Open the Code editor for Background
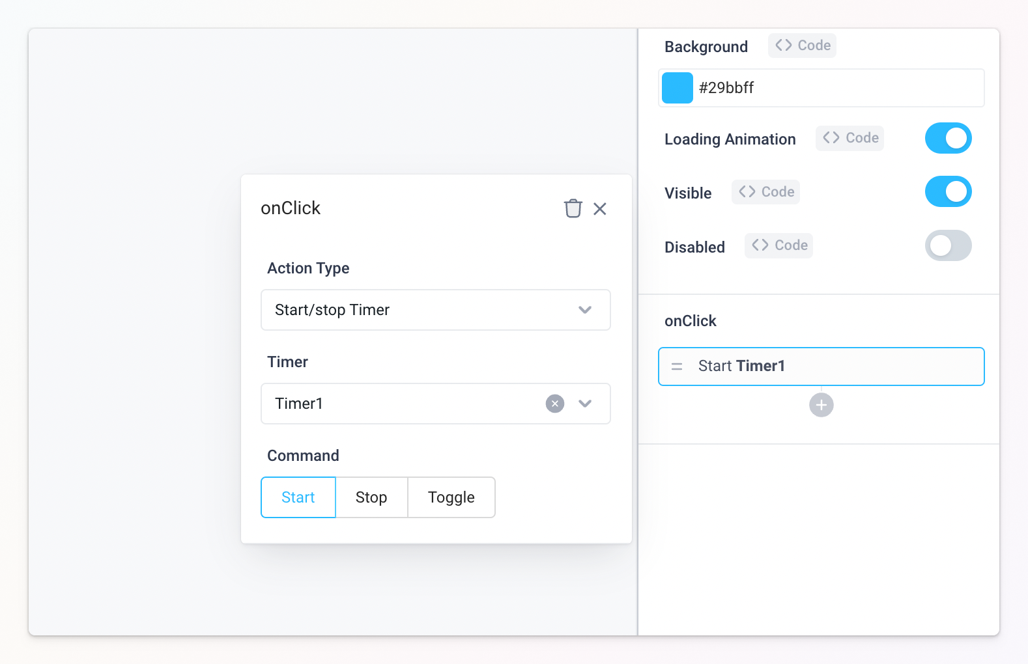 tap(802, 46)
